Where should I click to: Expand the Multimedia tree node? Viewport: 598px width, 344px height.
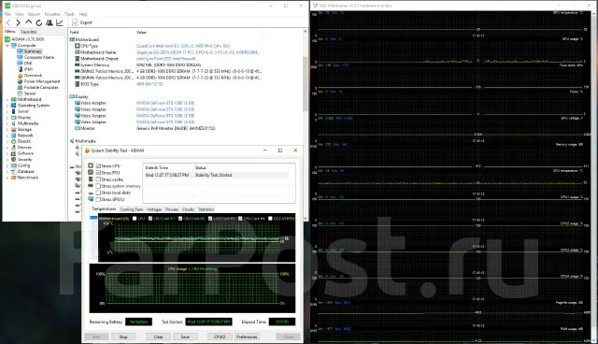click(x=7, y=123)
